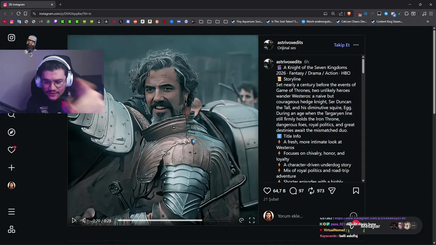Expand hidden bookmarks chevron
436x245 pixels.
pyautogui.click(x=427, y=21)
